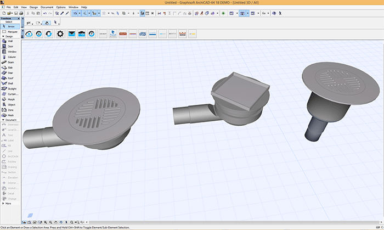Select the Roof tool
Image resolution: width=384 pixels, height=230 pixels.
point(10,78)
